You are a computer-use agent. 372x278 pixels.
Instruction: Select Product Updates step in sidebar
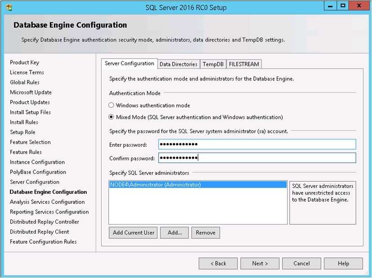30,102
